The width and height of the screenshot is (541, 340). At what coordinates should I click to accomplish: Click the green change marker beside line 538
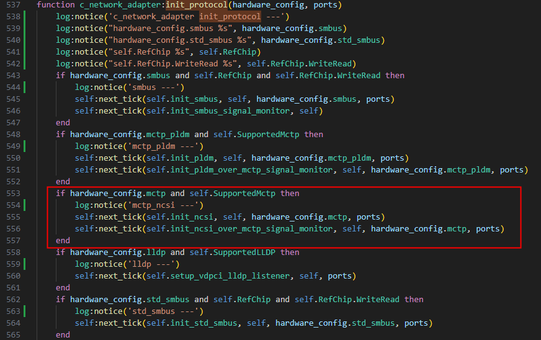[25, 17]
